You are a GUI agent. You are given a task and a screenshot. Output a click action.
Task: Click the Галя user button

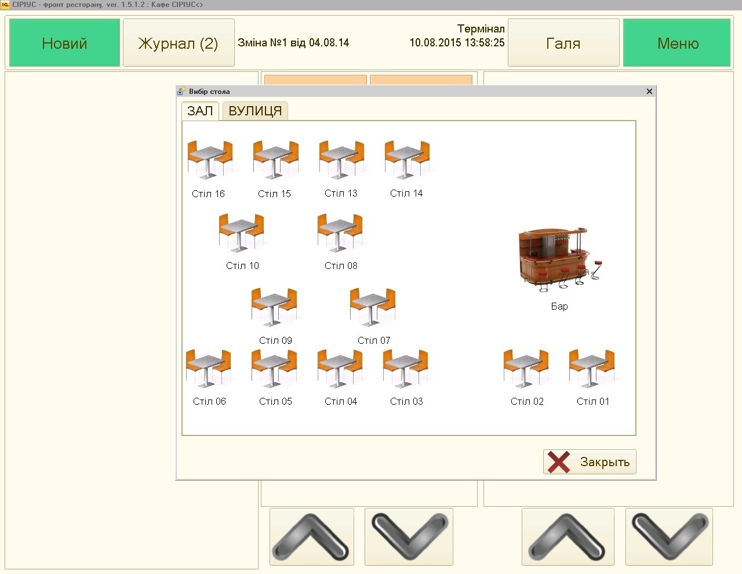pyautogui.click(x=563, y=43)
